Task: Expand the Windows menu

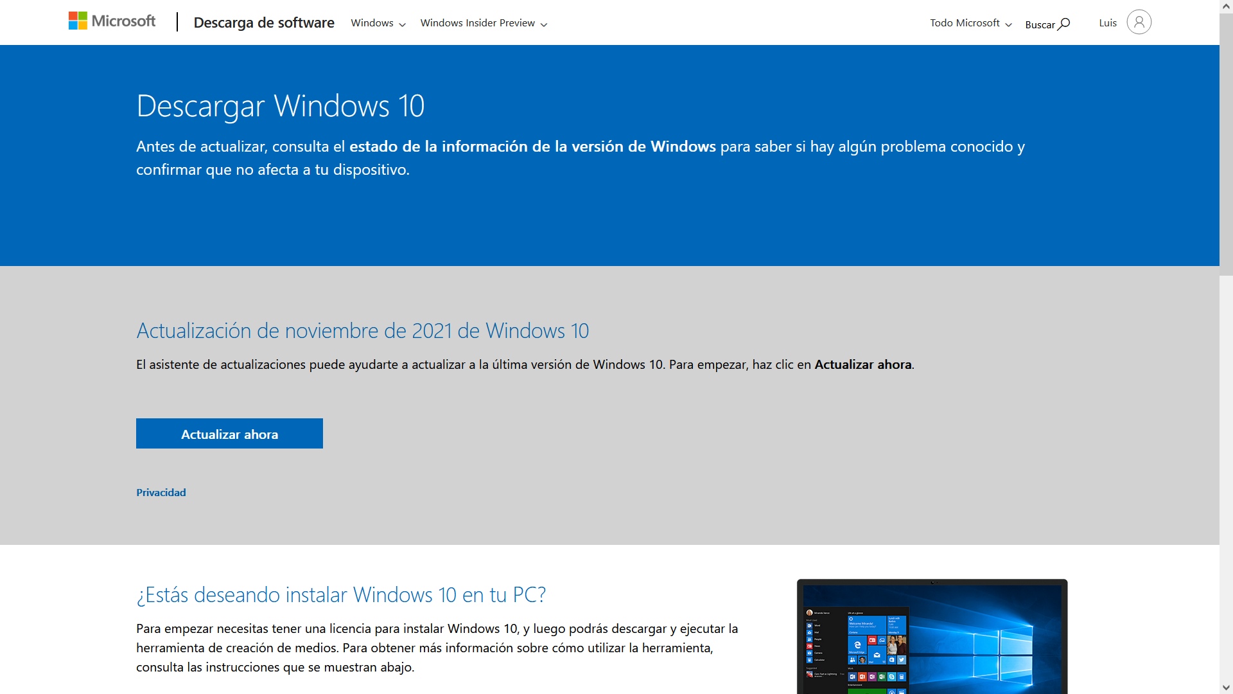Action: click(378, 23)
